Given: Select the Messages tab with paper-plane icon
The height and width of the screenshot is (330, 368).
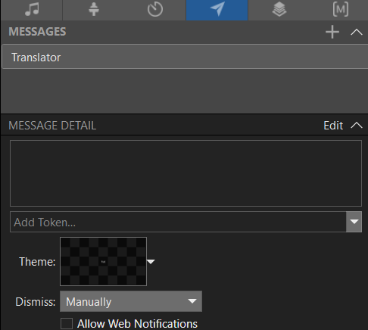Looking at the screenshot, I should (217, 10).
